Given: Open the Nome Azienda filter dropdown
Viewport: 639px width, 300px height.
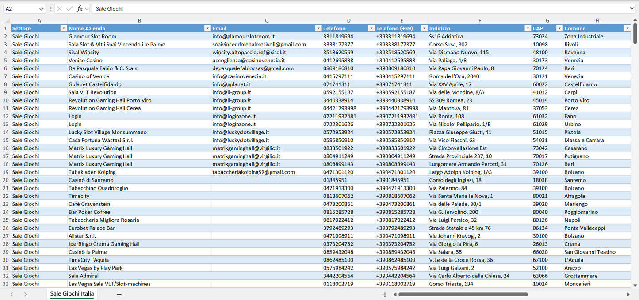Looking at the screenshot, I should (x=207, y=28).
